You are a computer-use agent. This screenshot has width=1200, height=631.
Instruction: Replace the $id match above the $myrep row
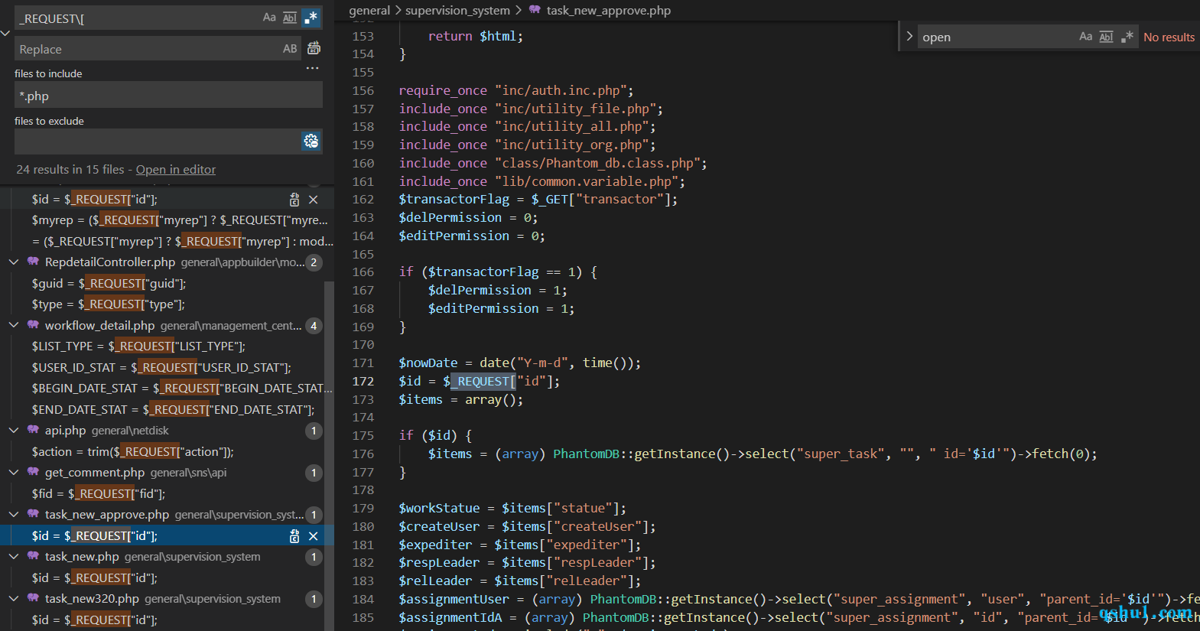pyautogui.click(x=294, y=200)
